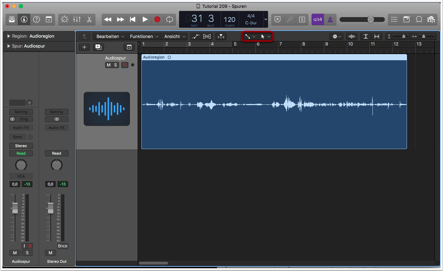Toggle the 1234 count-in button
The height and width of the screenshot is (271, 443).
click(x=317, y=20)
